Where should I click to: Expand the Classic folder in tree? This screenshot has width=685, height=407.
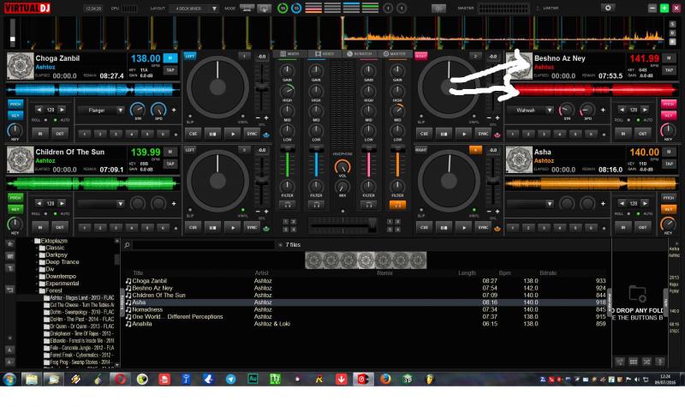click(37, 248)
